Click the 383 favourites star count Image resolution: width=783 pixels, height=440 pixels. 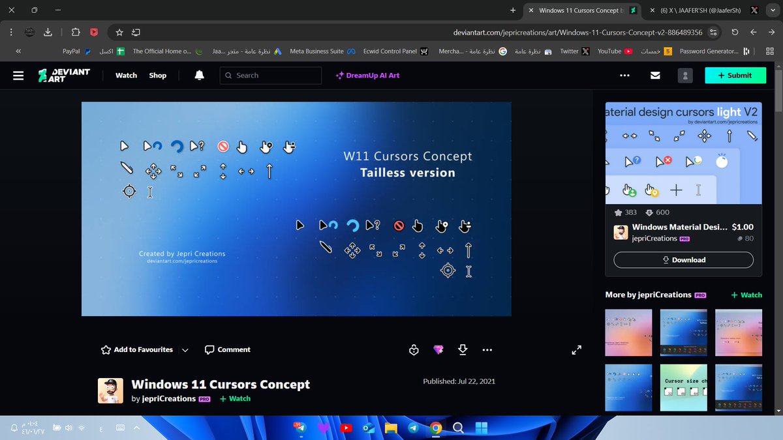(625, 213)
